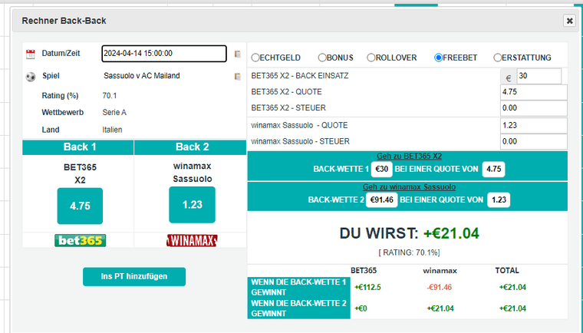Click the Serie A Wettbewerb value

pyautogui.click(x=114, y=112)
